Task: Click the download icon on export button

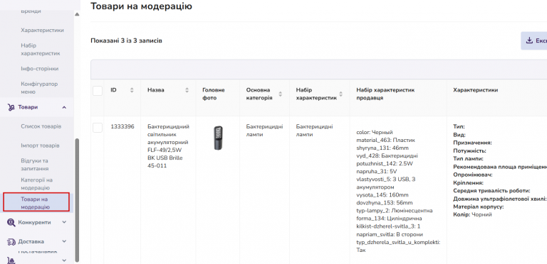Action: [x=530, y=40]
